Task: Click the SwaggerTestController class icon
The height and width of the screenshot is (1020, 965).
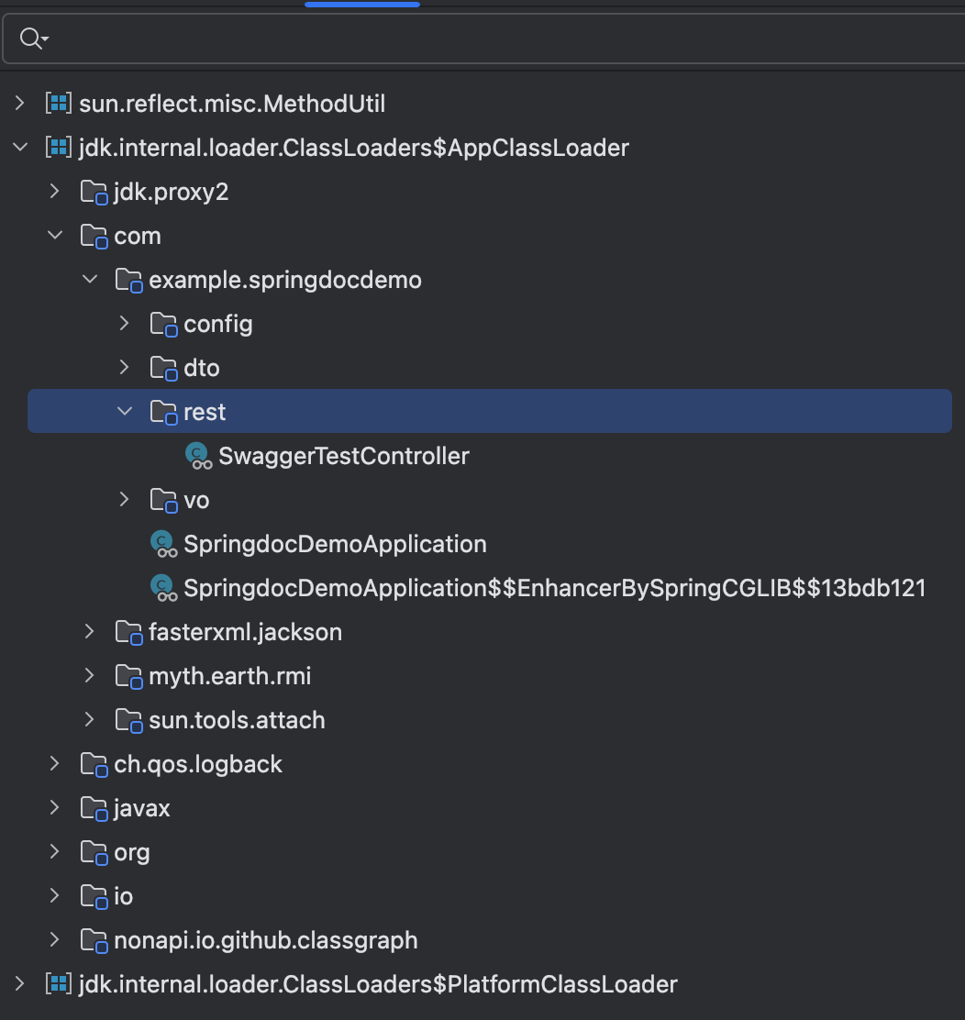Action: (198, 456)
